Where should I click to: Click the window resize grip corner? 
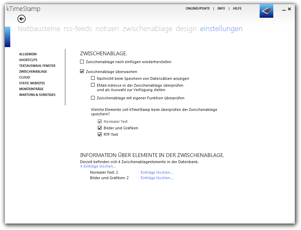click(x=293, y=221)
